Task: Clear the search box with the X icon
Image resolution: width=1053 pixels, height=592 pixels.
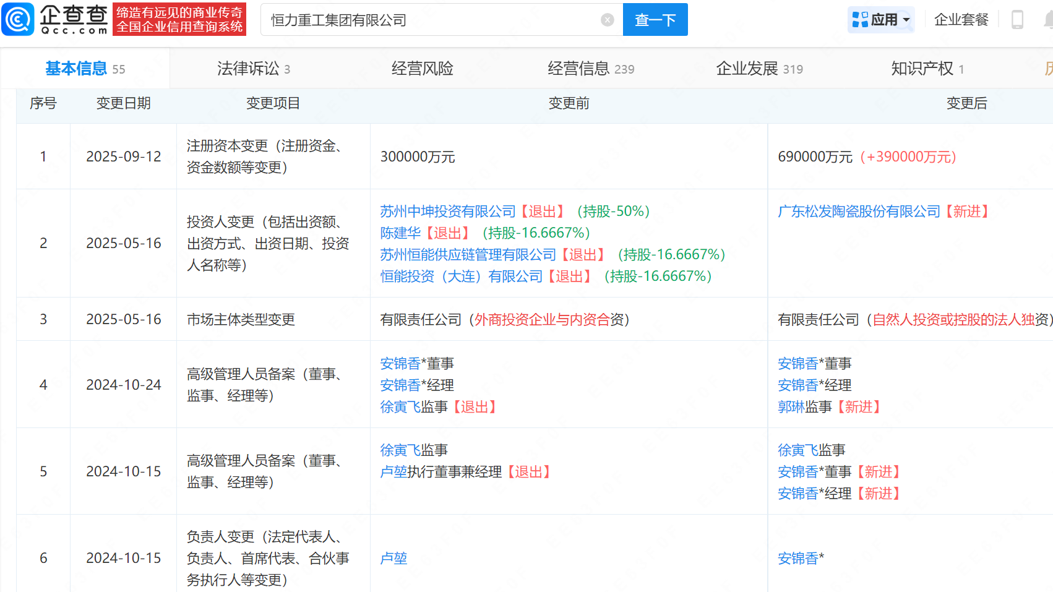Action: pos(608,20)
